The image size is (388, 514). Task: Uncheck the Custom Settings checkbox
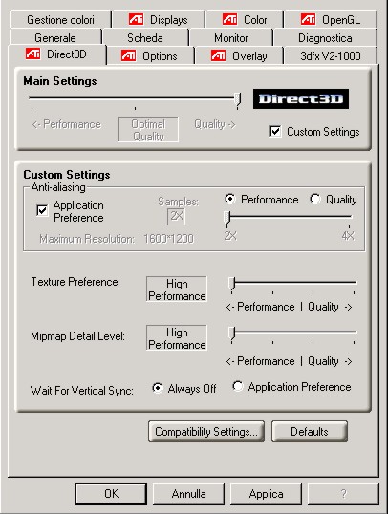point(275,132)
